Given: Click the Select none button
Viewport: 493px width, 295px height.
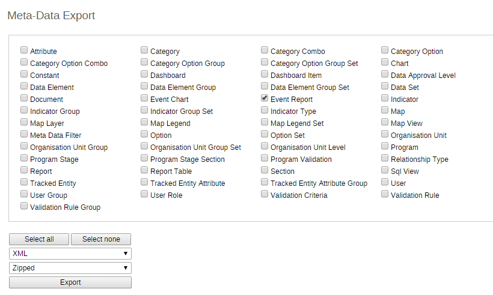Looking at the screenshot, I should (x=101, y=239).
